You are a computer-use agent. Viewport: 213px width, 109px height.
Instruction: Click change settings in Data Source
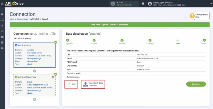click(34, 58)
